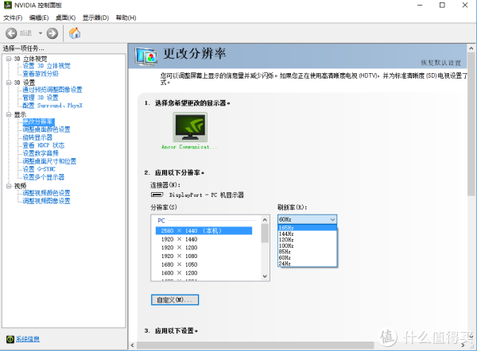Screen dimensions: 477x351
Task: Open 旋转显示器 task
Action: tap(37, 137)
